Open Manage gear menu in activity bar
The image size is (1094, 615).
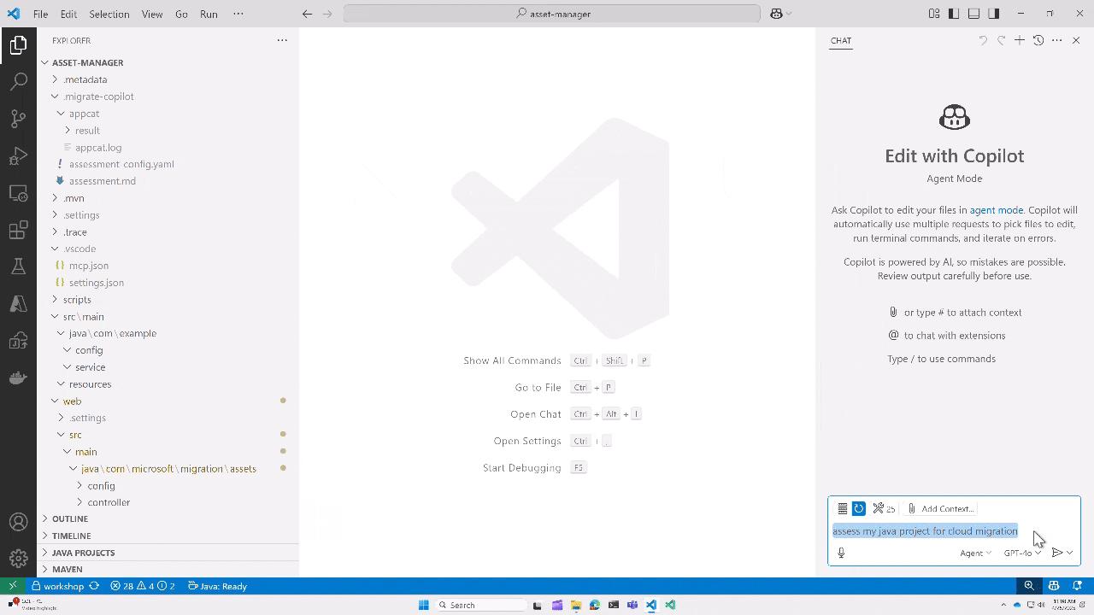tap(18, 559)
